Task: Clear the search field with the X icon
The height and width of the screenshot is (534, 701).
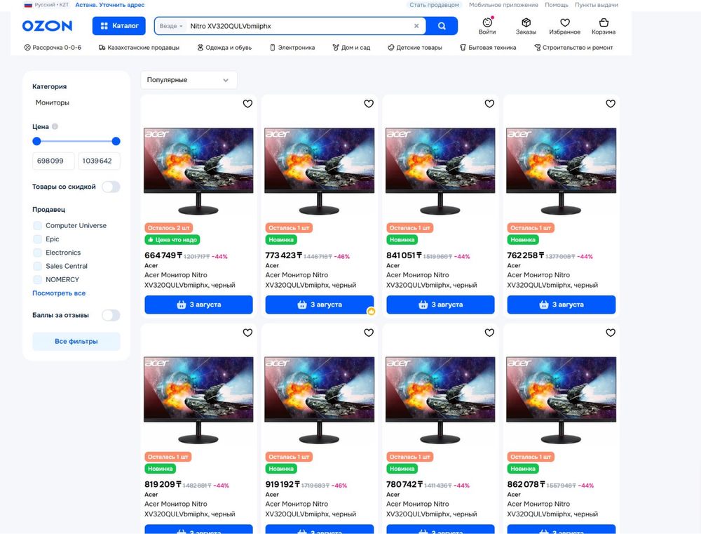Action: pos(416,26)
